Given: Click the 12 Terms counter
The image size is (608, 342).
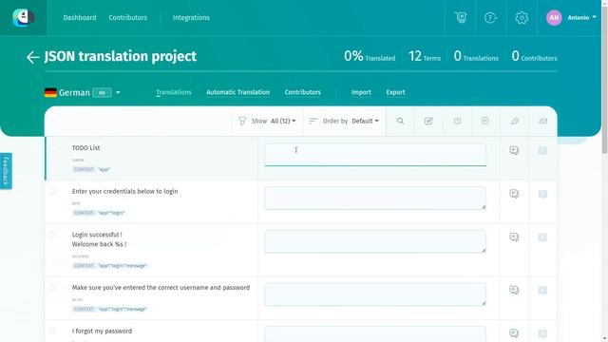Looking at the screenshot, I should coord(425,57).
